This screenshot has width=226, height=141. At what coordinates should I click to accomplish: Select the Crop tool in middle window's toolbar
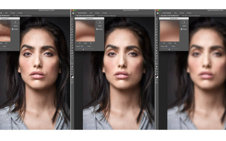(72, 29)
